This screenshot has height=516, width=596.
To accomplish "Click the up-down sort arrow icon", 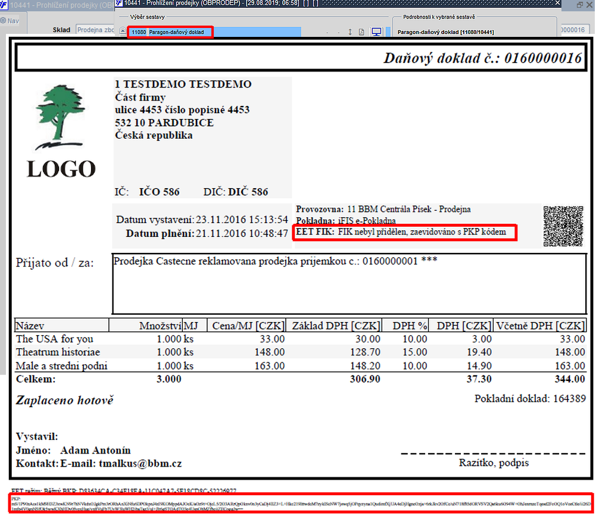I will click(x=350, y=32).
